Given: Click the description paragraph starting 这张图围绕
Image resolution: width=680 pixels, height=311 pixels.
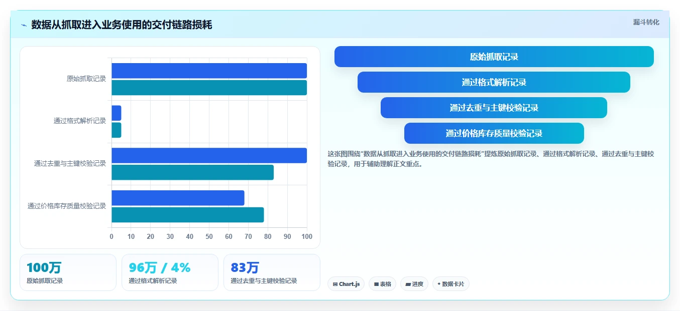Looking at the screenshot, I should click(491, 159).
